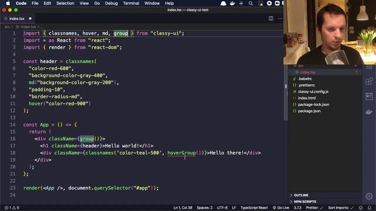This screenshot has width=376, height=211.
Task: Click index.tsx in the breadcrumb
Action: [28, 27]
